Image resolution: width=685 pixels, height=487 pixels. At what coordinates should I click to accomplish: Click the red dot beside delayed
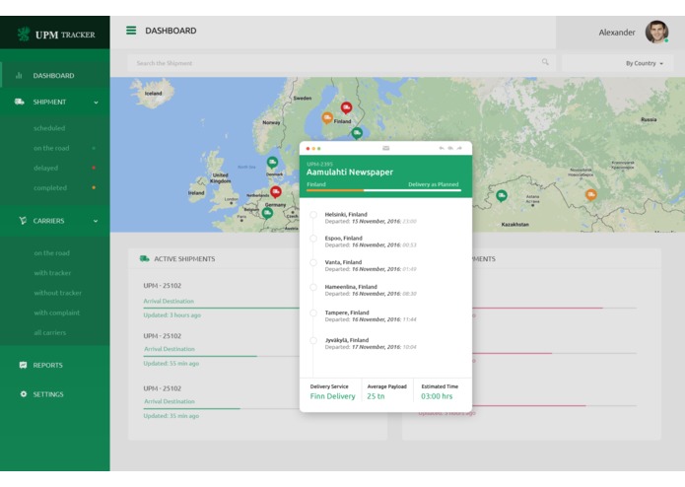pyautogui.click(x=94, y=168)
